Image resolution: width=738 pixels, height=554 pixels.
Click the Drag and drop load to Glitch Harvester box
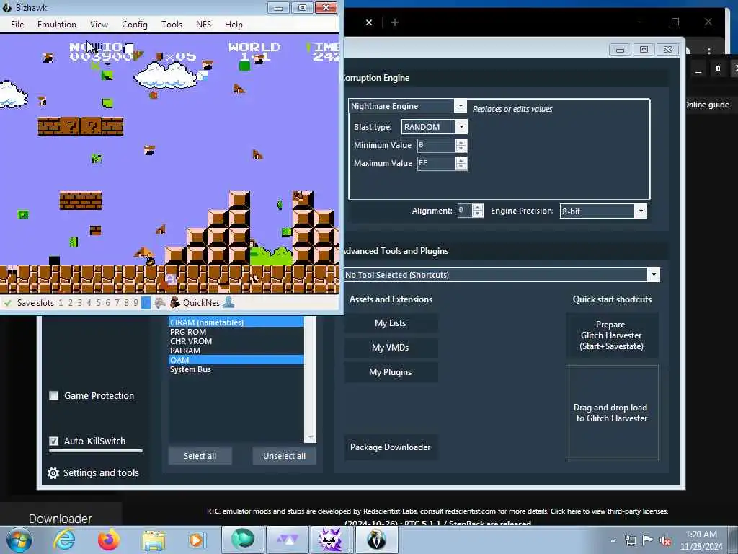[x=612, y=413]
